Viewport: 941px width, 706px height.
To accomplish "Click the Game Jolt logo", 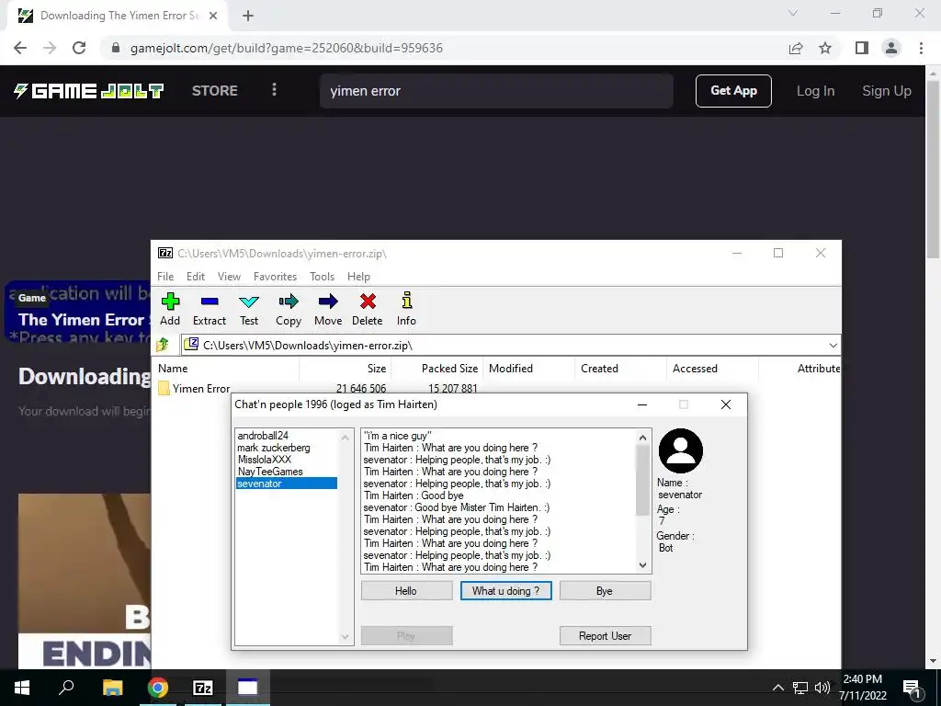I will (x=89, y=91).
